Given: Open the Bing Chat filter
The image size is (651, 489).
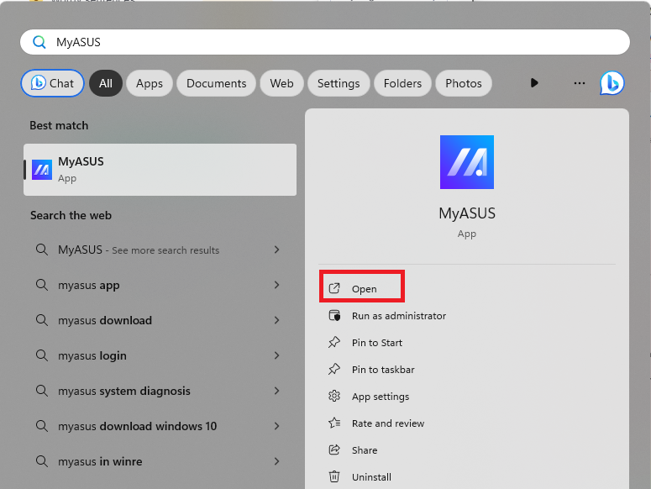Looking at the screenshot, I should click(53, 83).
